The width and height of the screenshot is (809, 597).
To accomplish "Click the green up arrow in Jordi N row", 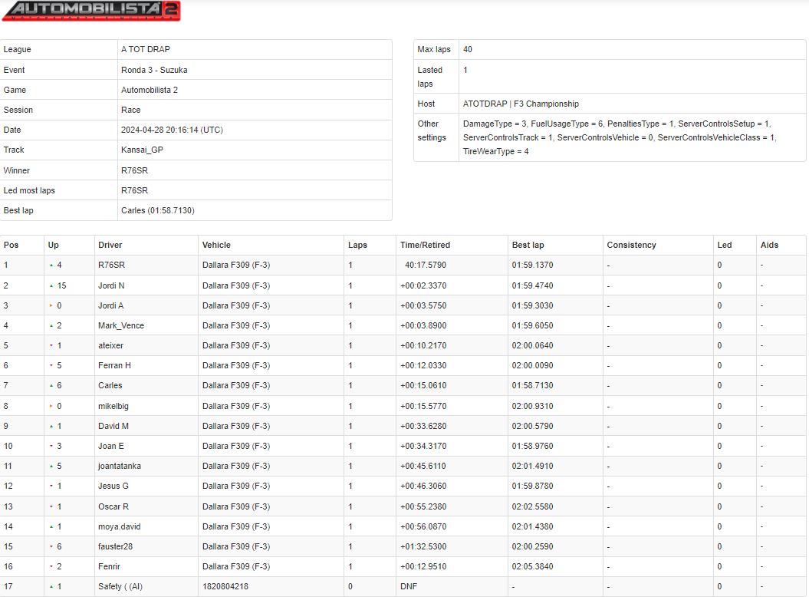I will tap(51, 285).
